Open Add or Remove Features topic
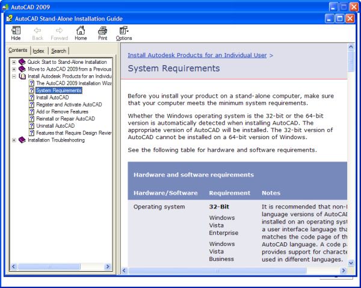The width and height of the screenshot is (361, 288). point(62,111)
